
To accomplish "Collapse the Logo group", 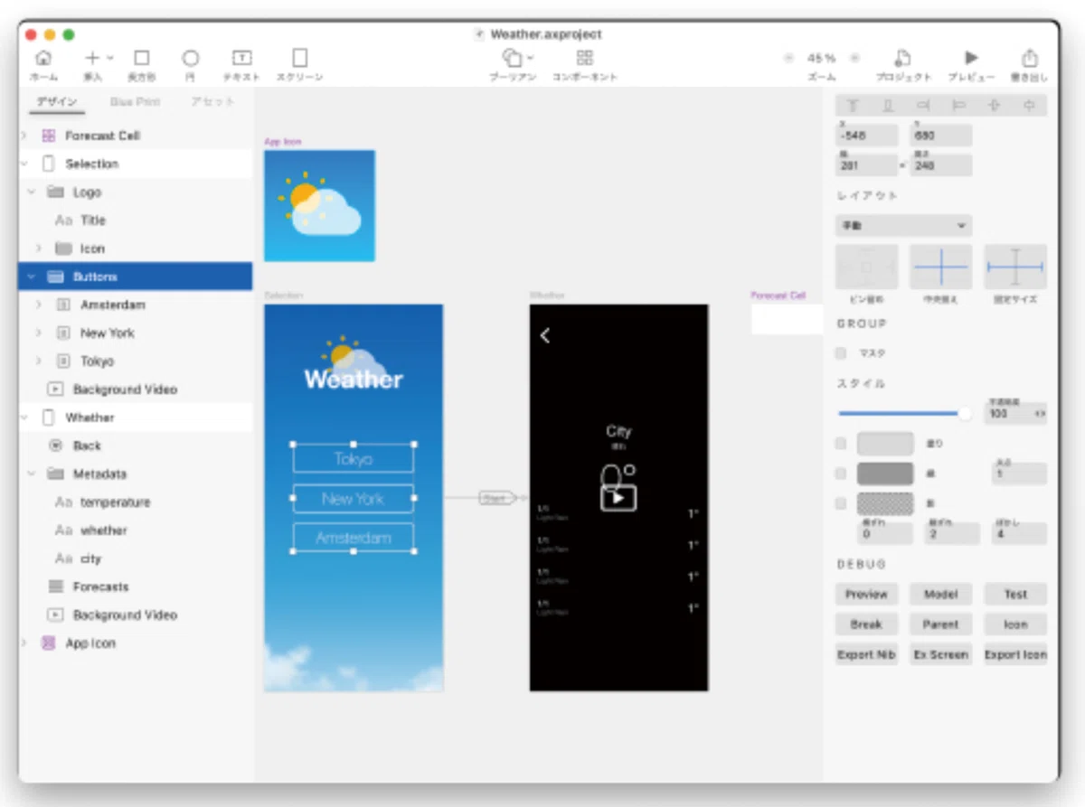I will pos(32,192).
